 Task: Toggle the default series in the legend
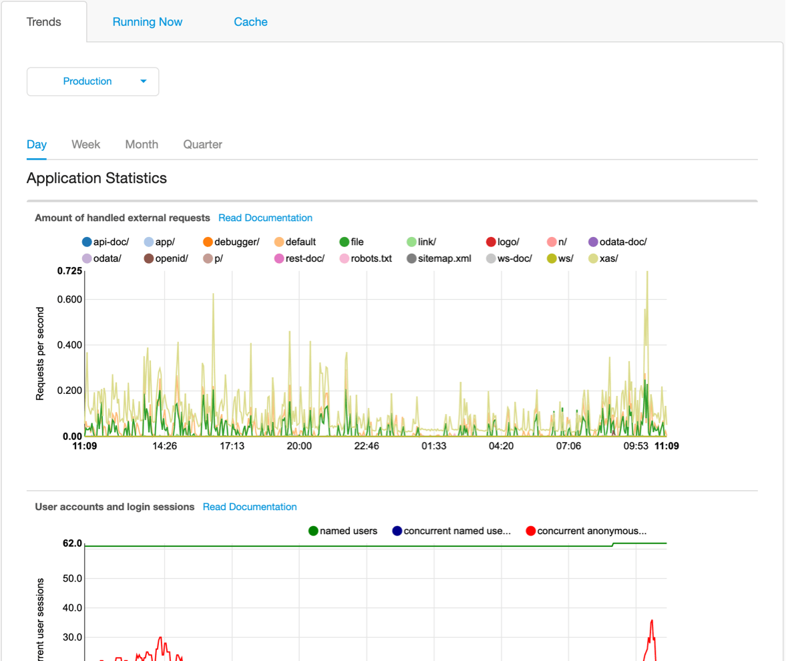(295, 242)
